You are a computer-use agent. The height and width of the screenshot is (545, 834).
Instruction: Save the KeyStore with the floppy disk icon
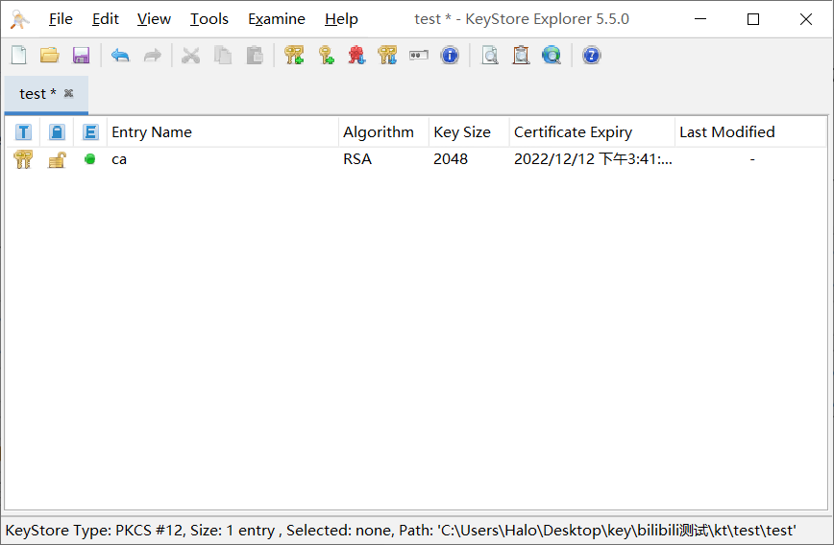click(x=81, y=56)
